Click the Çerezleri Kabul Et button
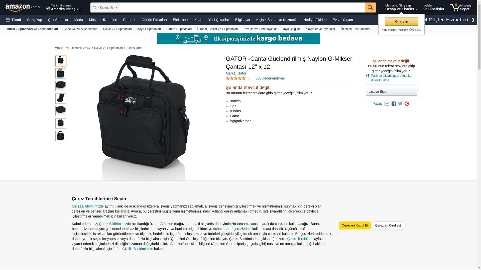Image resolution: width=481 pixels, height=270 pixels. tap(355, 225)
